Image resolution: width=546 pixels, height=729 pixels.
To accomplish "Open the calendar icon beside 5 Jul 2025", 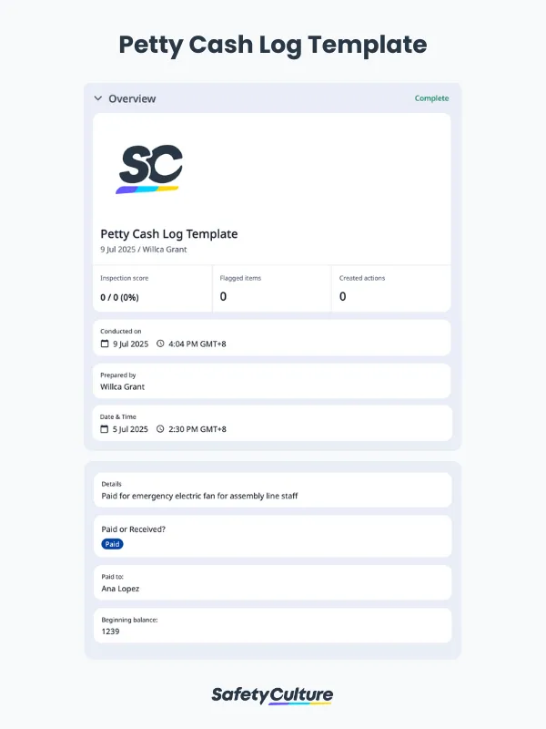I will pyautogui.click(x=106, y=428).
